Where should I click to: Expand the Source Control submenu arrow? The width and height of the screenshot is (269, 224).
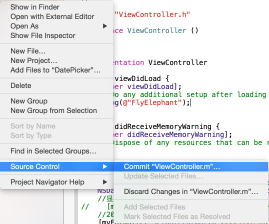[105, 166]
